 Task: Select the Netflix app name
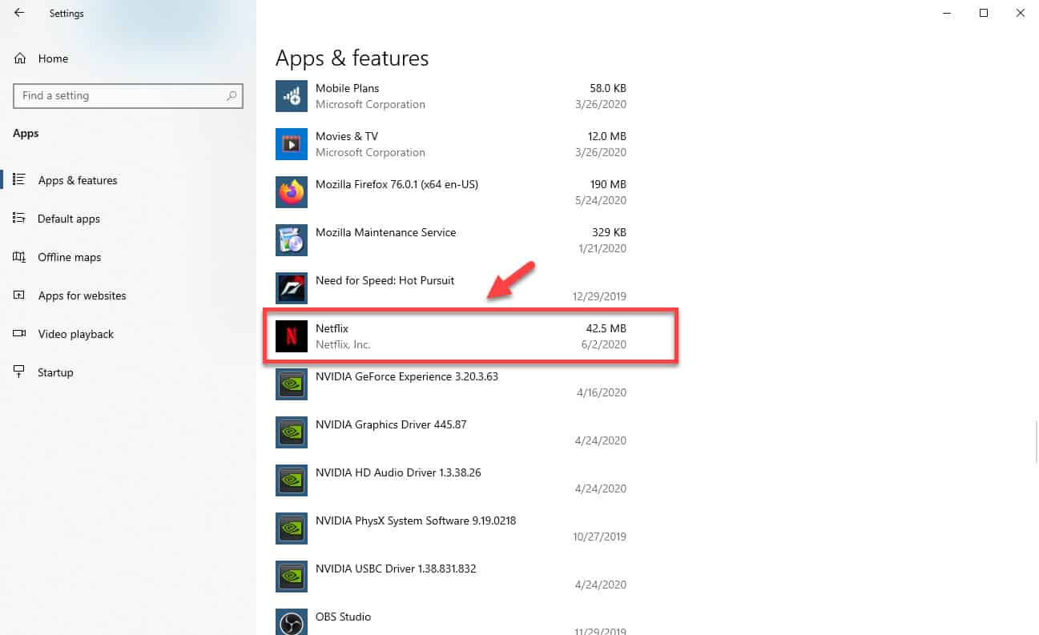pos(332,328)
